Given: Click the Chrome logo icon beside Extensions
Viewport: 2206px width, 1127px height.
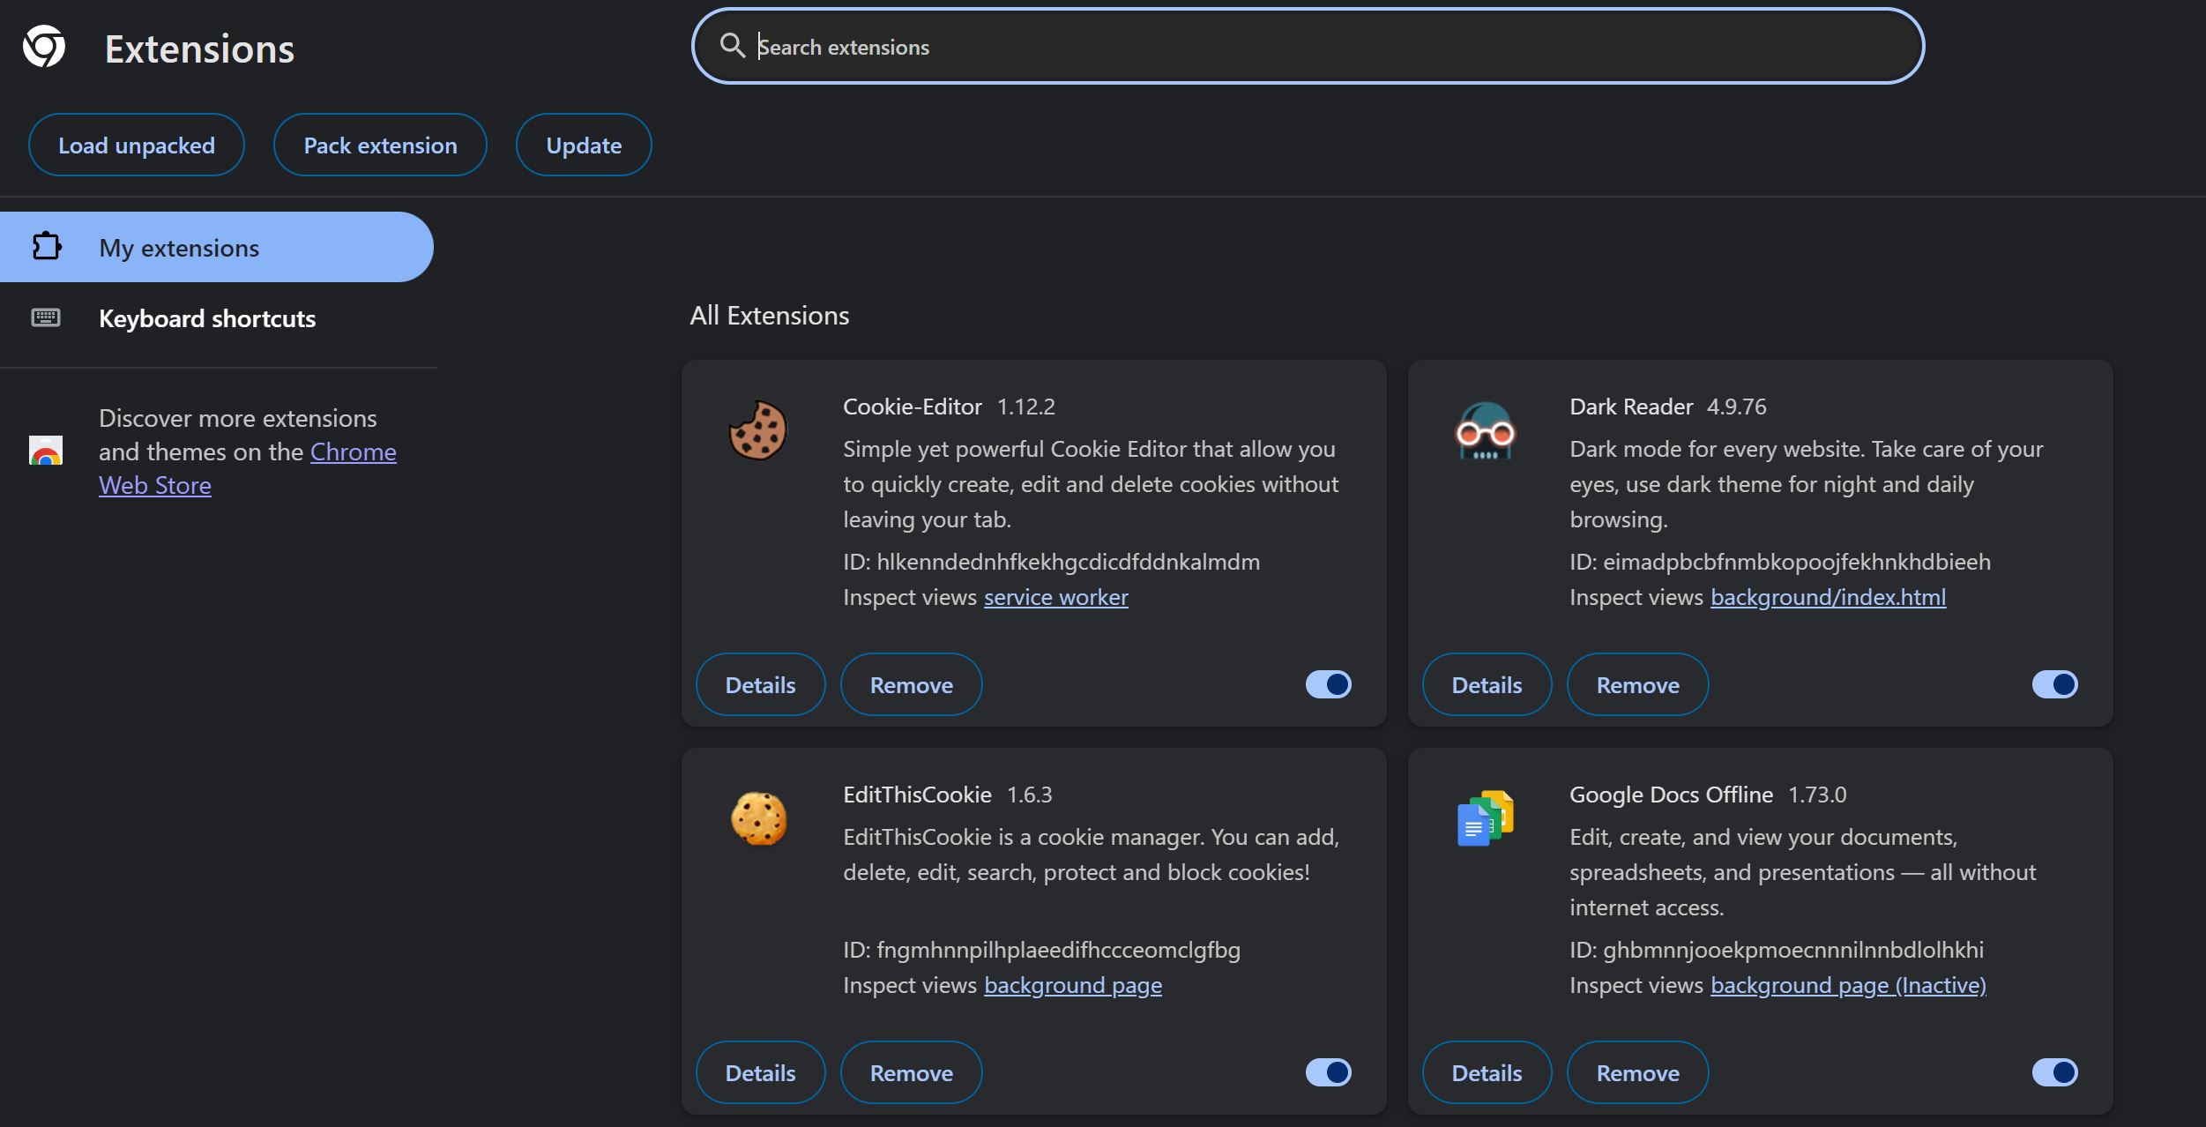Looking at the screenshot, I should (44, 46).
